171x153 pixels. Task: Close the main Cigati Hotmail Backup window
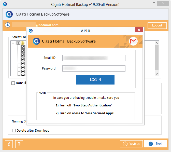click(x=163, y=4)
